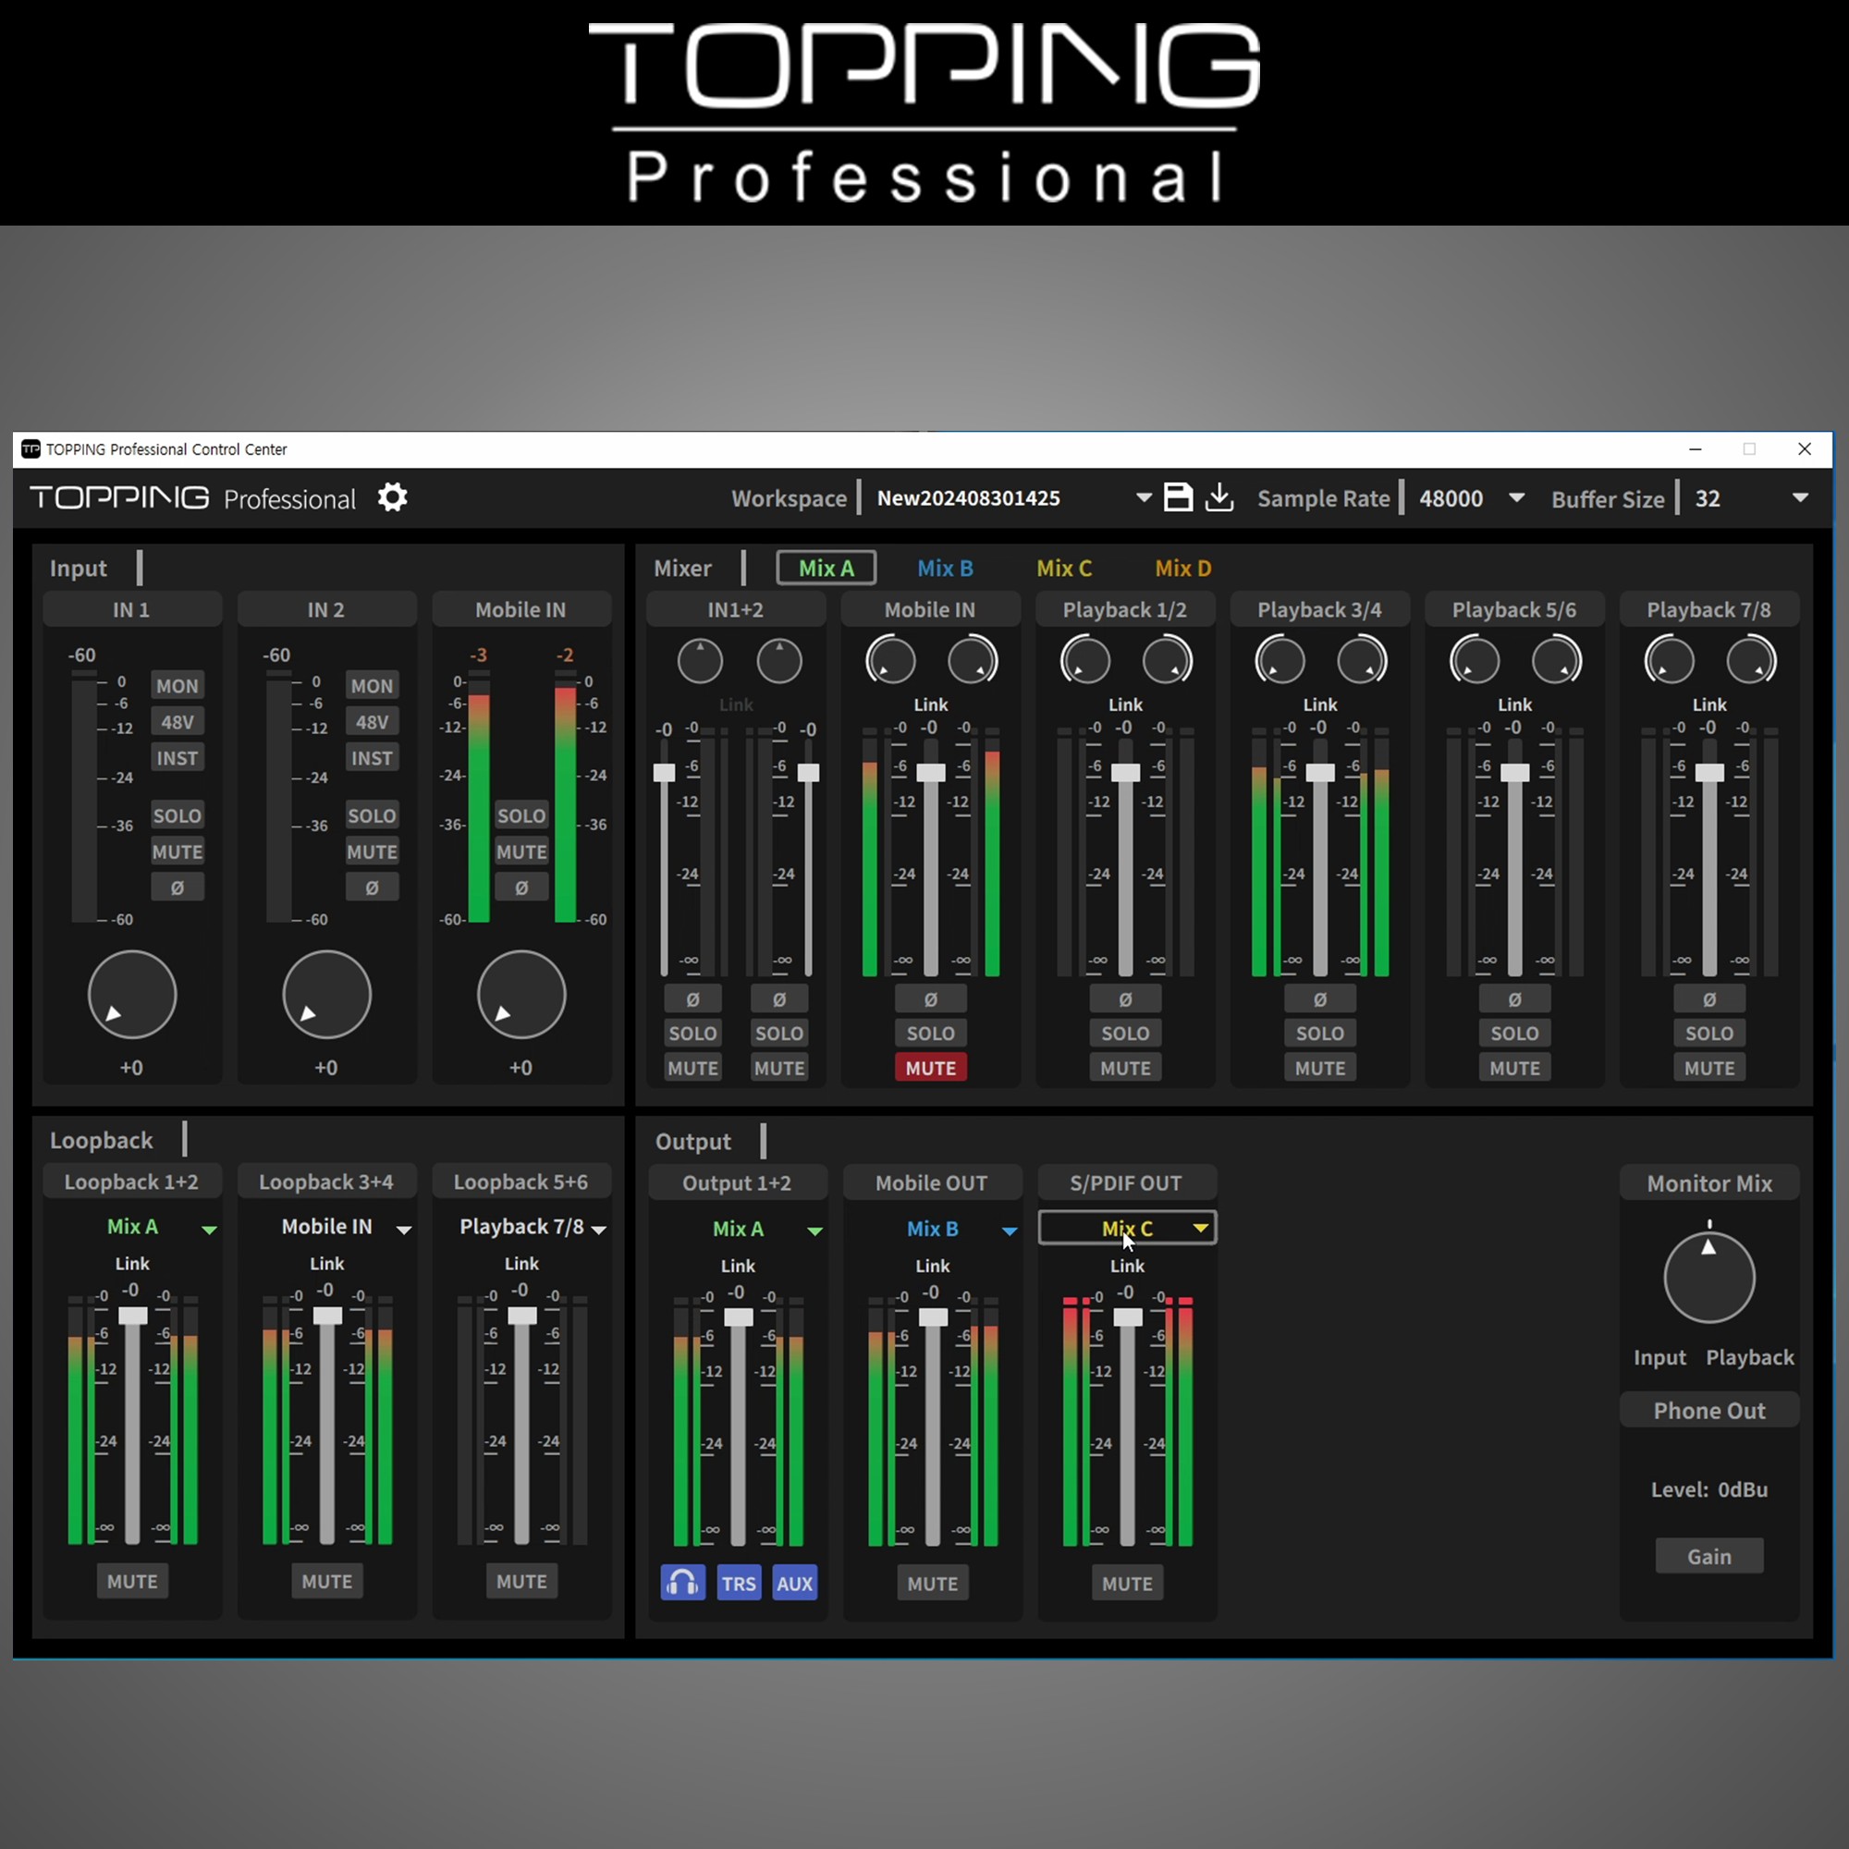Toggle headphone routing icon on Output 1+2

(682, 1583)
